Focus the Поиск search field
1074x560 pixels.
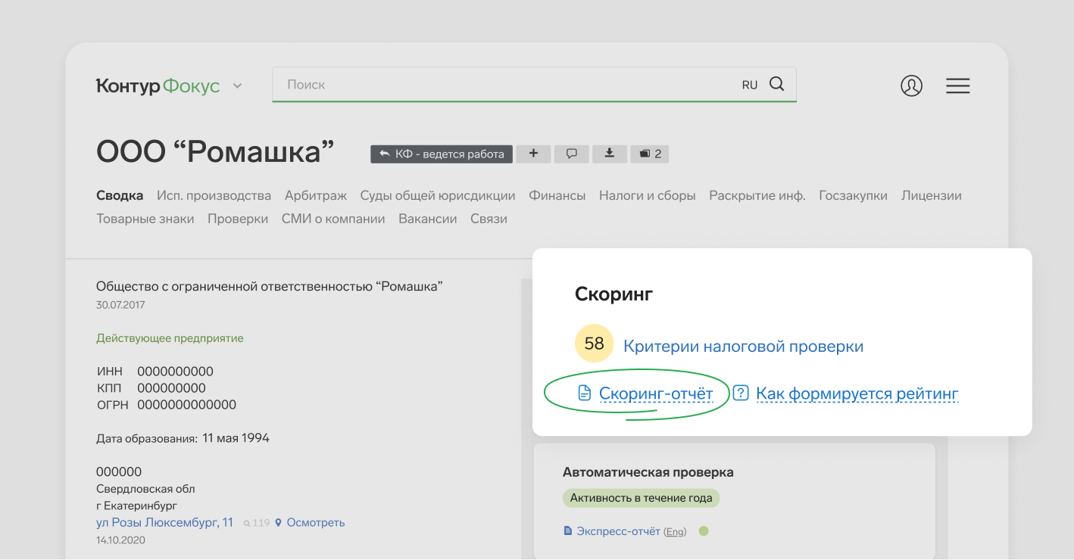[x=500, y=85]
